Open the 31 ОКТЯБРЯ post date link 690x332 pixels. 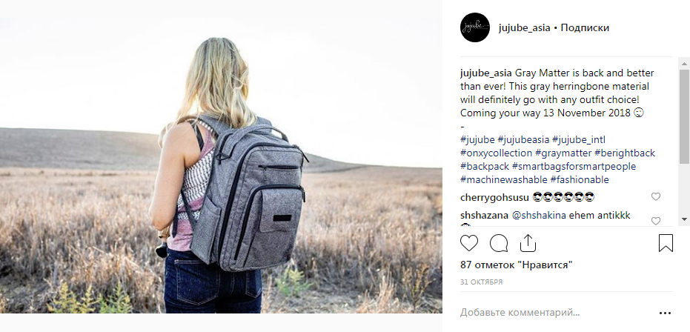point(482,282)
